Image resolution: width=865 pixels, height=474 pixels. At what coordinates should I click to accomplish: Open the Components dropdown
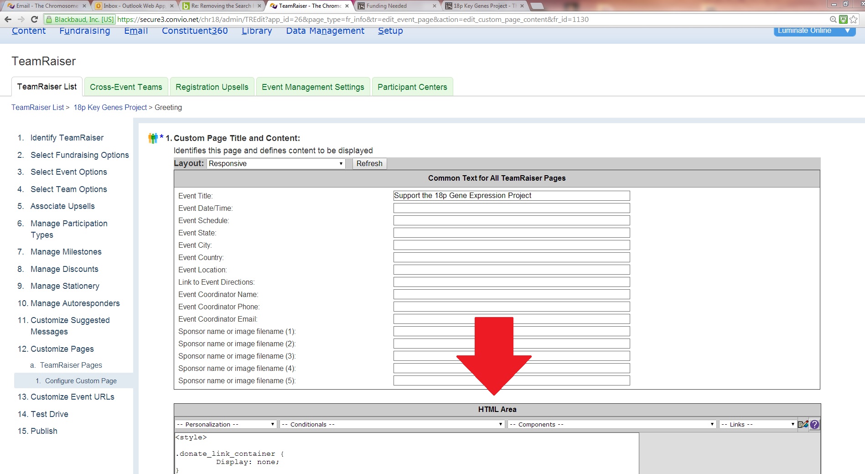pyautogui.click(x=611, y=424)
